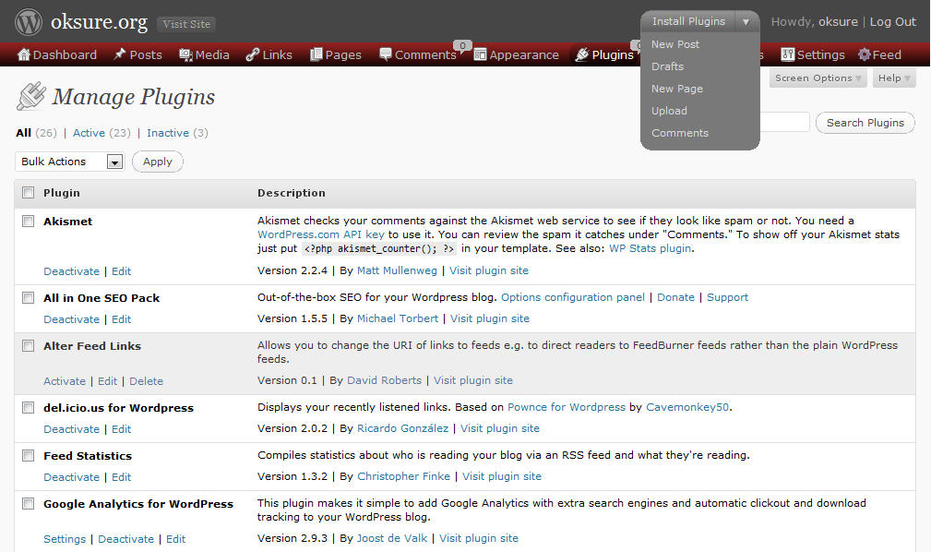Click the Apply button for bulk actions
931x552 pixels.
point(158,162)
